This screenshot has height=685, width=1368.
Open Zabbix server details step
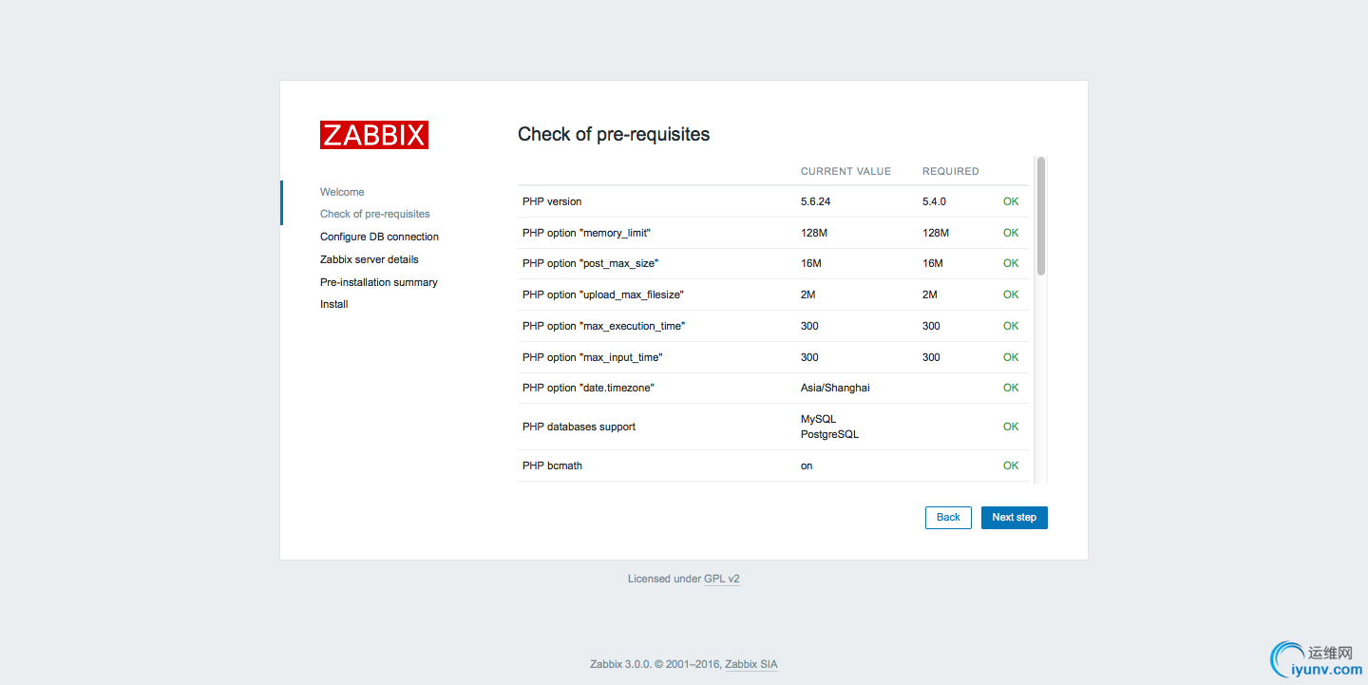pyautogui.click(x=369, y=259)
